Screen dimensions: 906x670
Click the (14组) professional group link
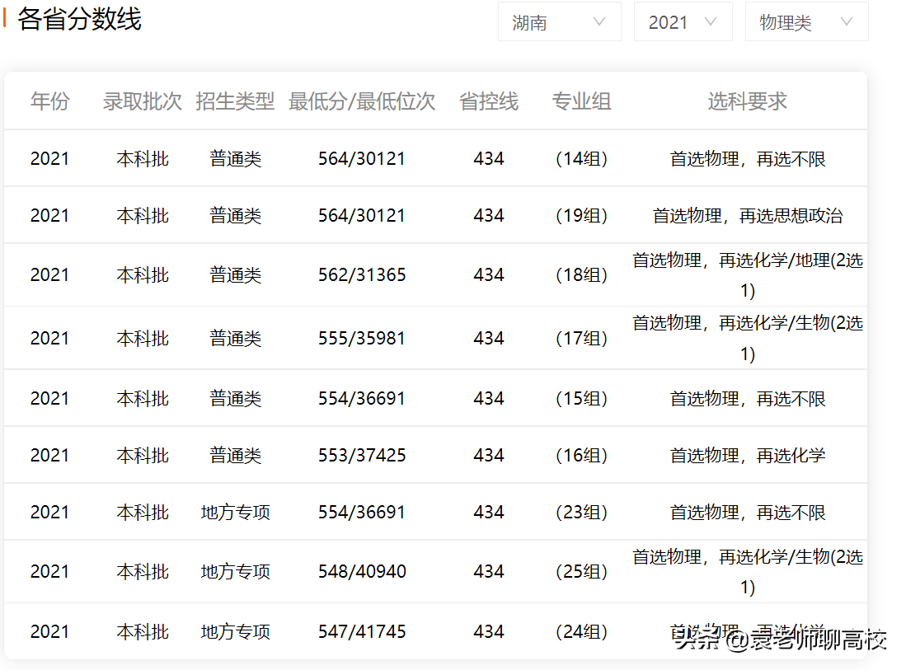tap(581, 158)
